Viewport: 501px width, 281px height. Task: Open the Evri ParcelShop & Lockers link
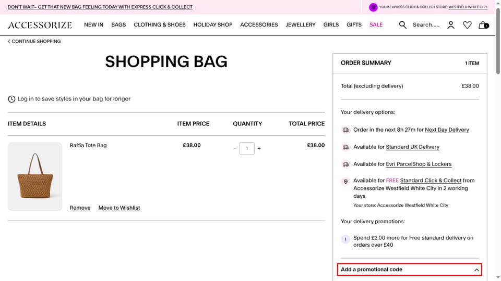(x=419, y=164)
